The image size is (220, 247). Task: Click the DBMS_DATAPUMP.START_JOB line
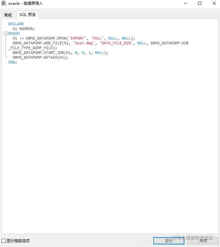pyautogui.click(x=60, y=53)
